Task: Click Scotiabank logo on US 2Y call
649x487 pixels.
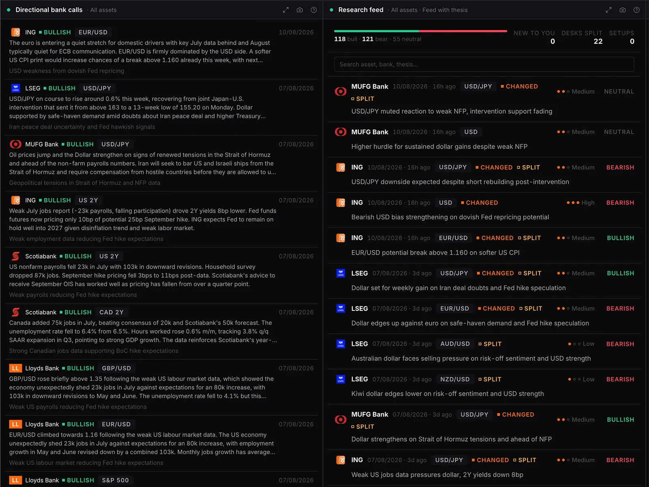Action: pyautogui.click(x=16, y=256)
